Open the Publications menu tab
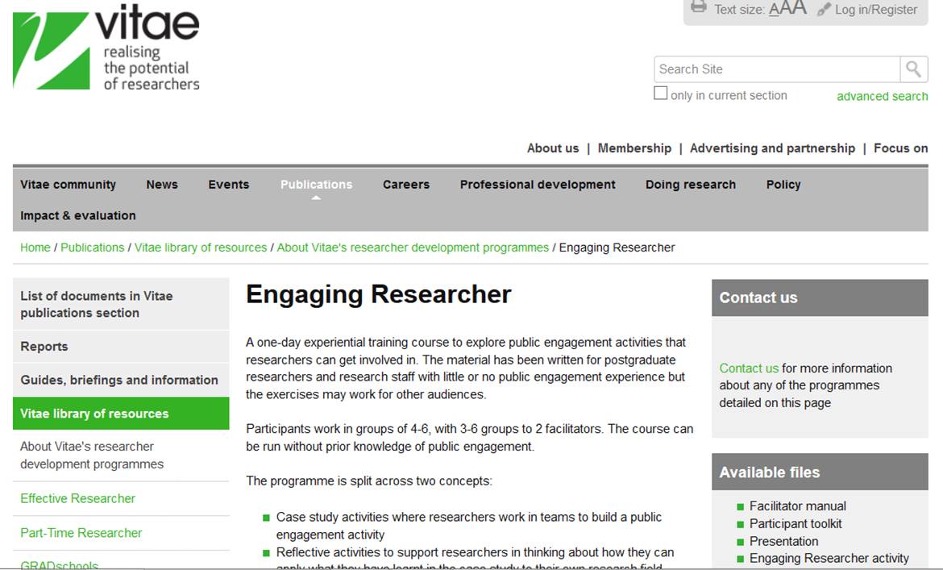This screenshot has width=943, height=570. pyautogui.click(x=316, y=185)
